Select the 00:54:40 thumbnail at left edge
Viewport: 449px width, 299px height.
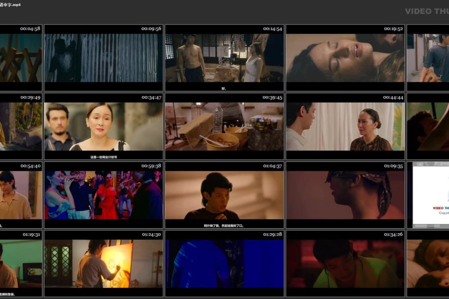pyautogui.click(x=20, y=195)
